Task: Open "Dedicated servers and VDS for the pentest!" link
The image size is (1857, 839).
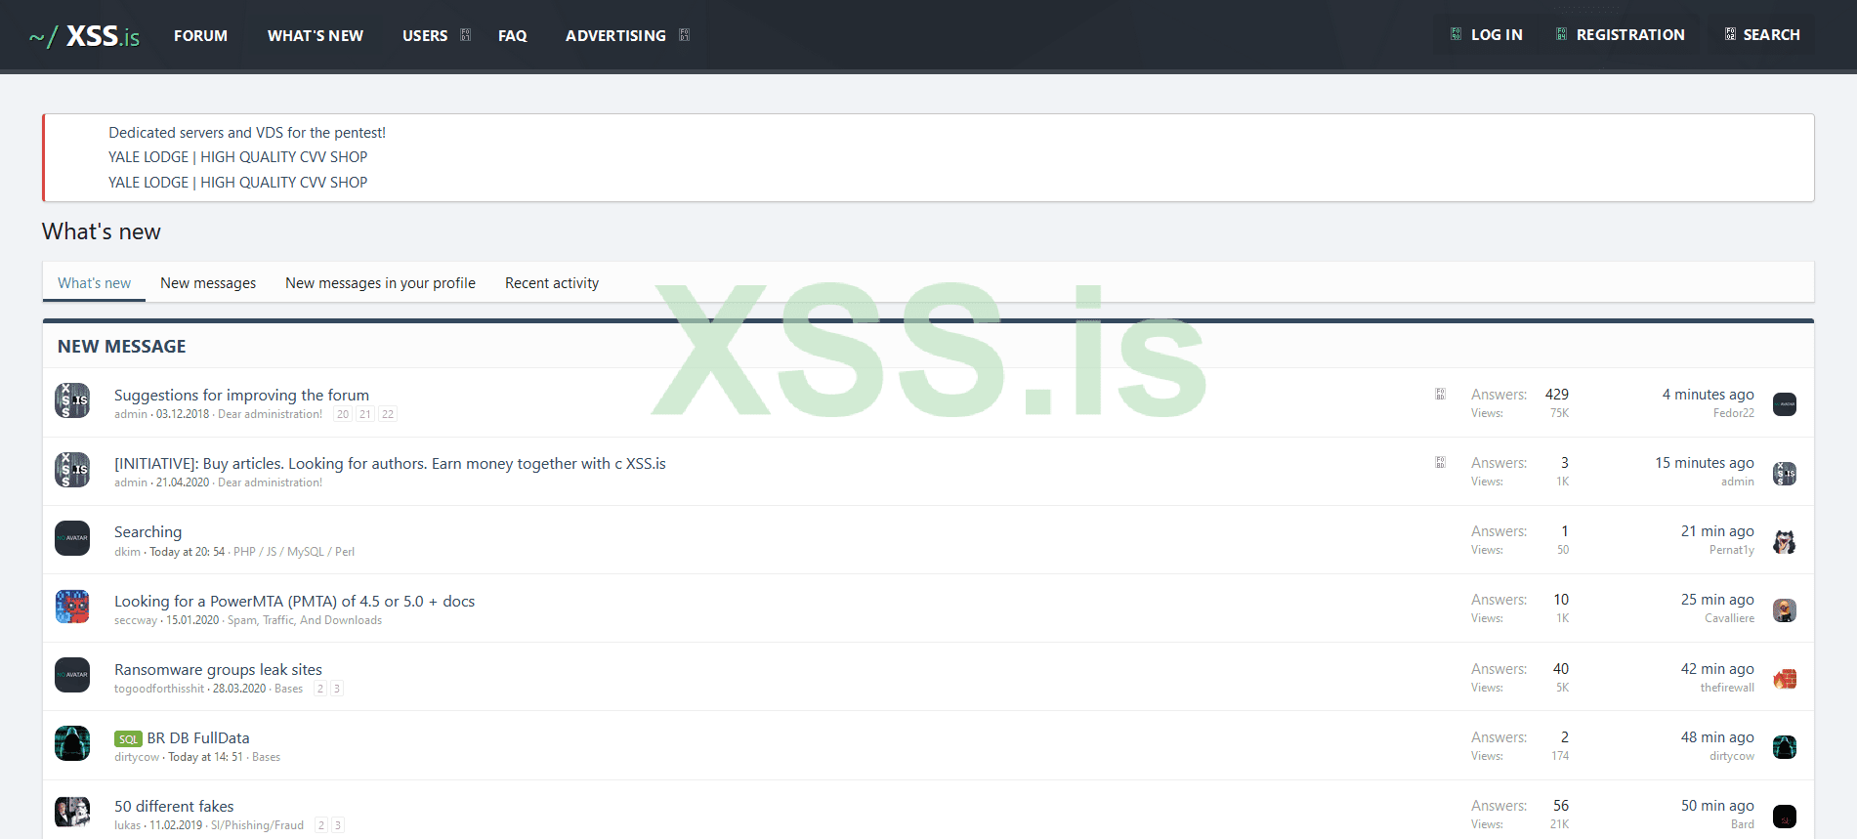Action: click(x=247, y=132)
